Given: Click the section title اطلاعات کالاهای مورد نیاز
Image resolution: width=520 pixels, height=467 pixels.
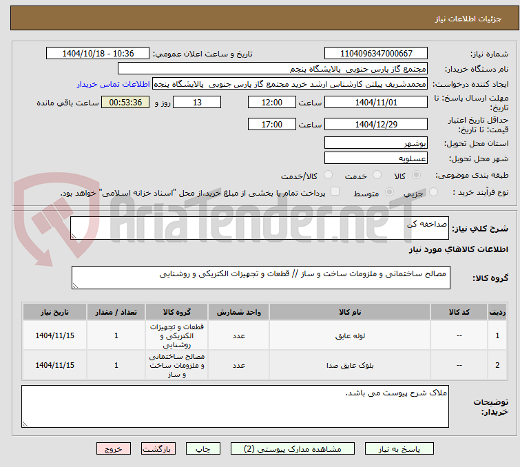Looking at the screenshot, I should point(458,249).
